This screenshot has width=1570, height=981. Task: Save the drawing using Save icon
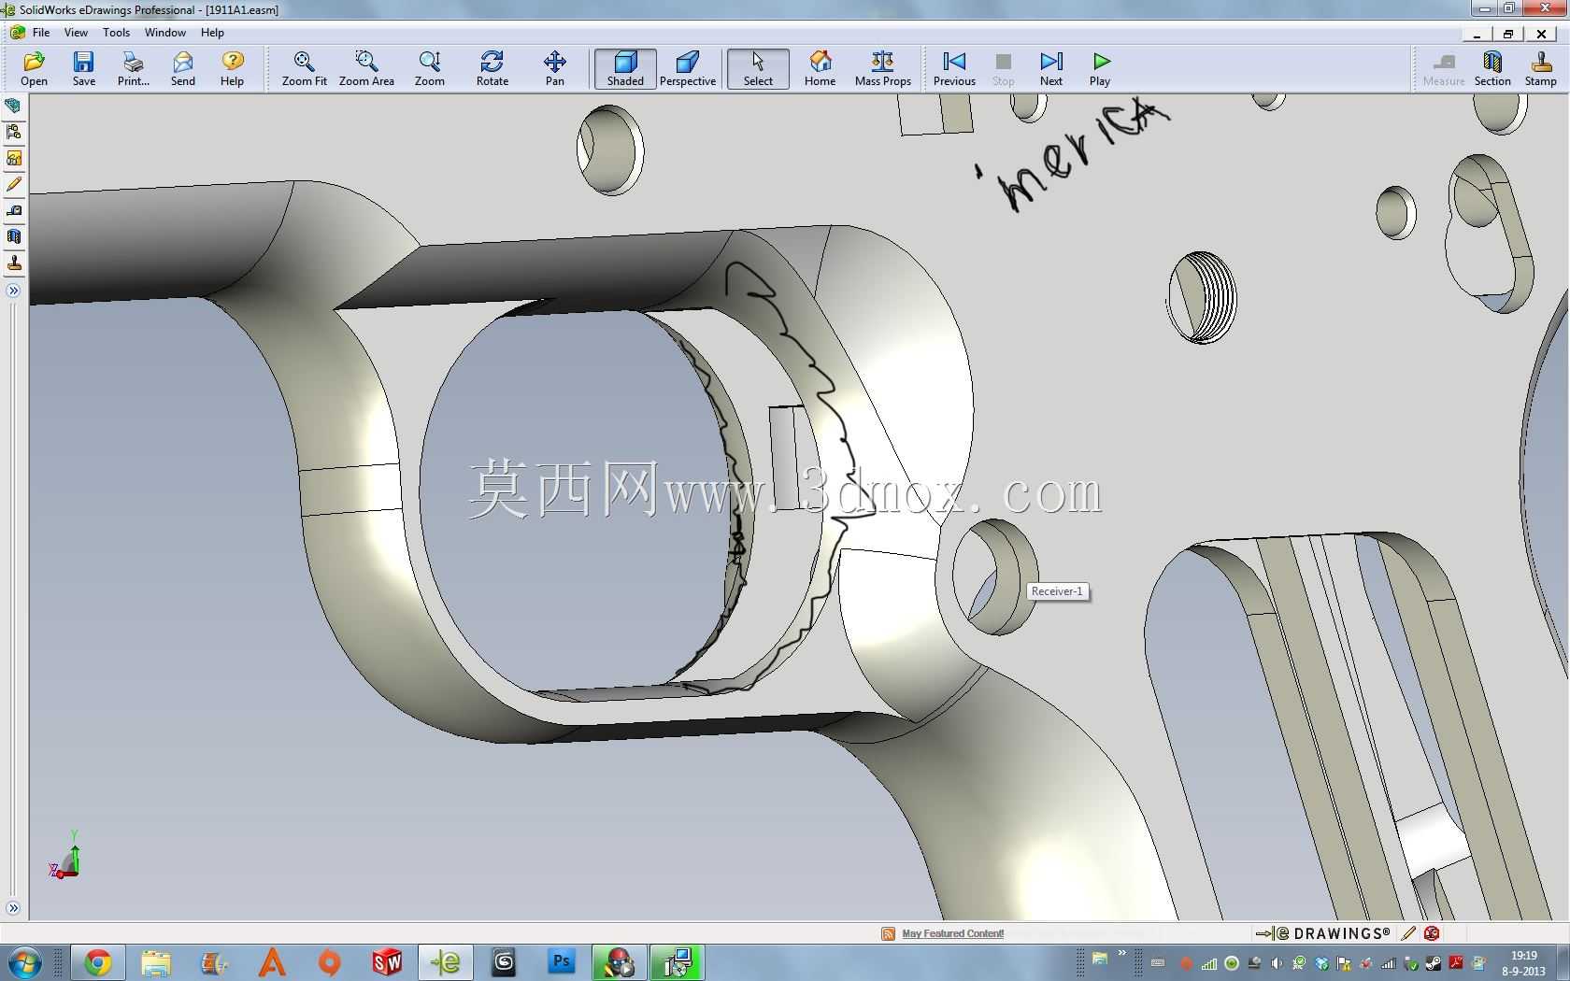pyautogui.click(x=84, y=68)
